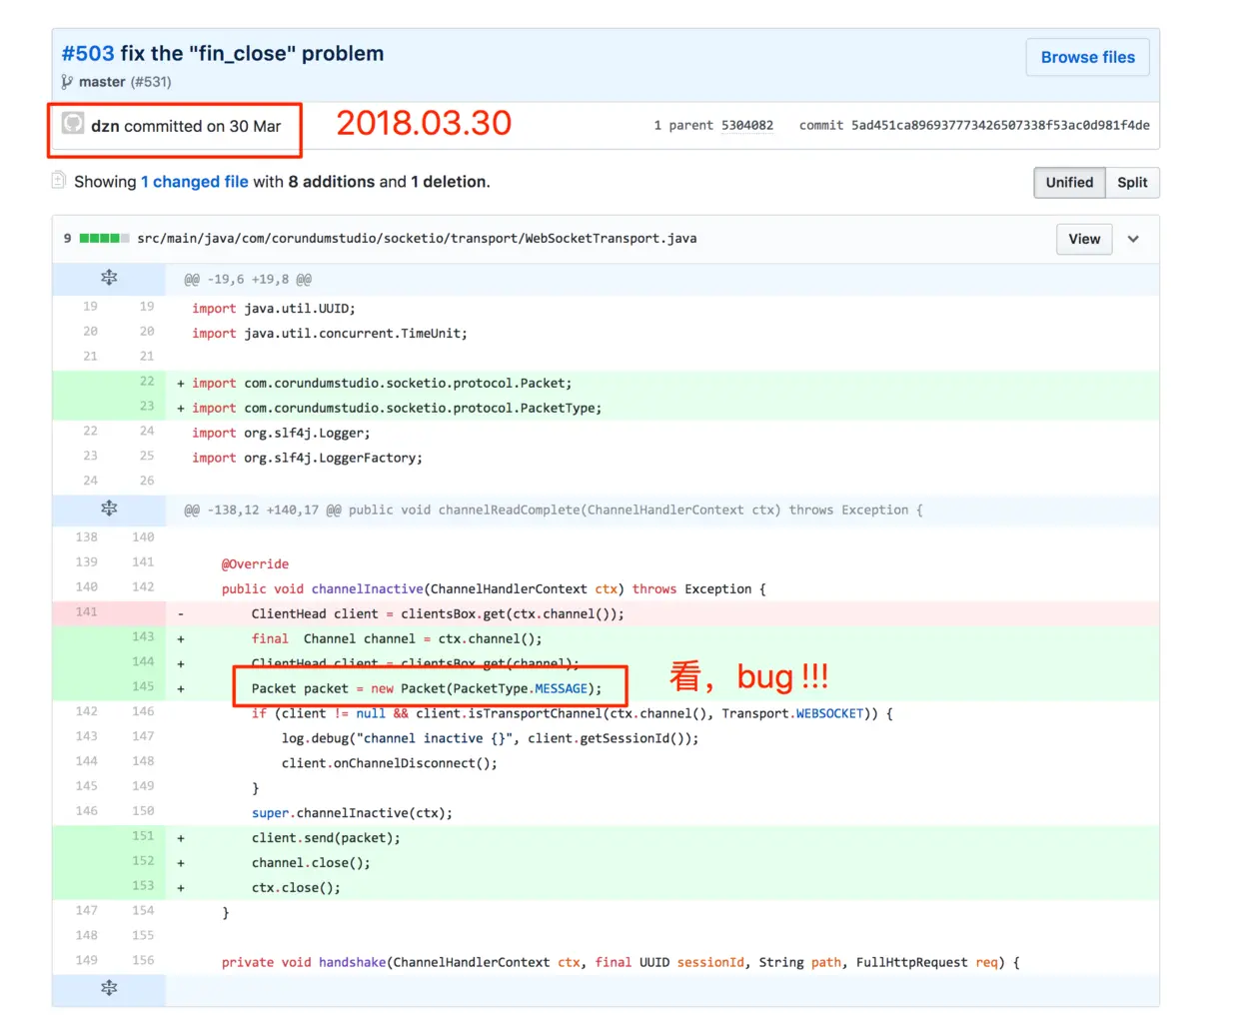
Task: Open the Browse files button
Action: click(1087, 57)
